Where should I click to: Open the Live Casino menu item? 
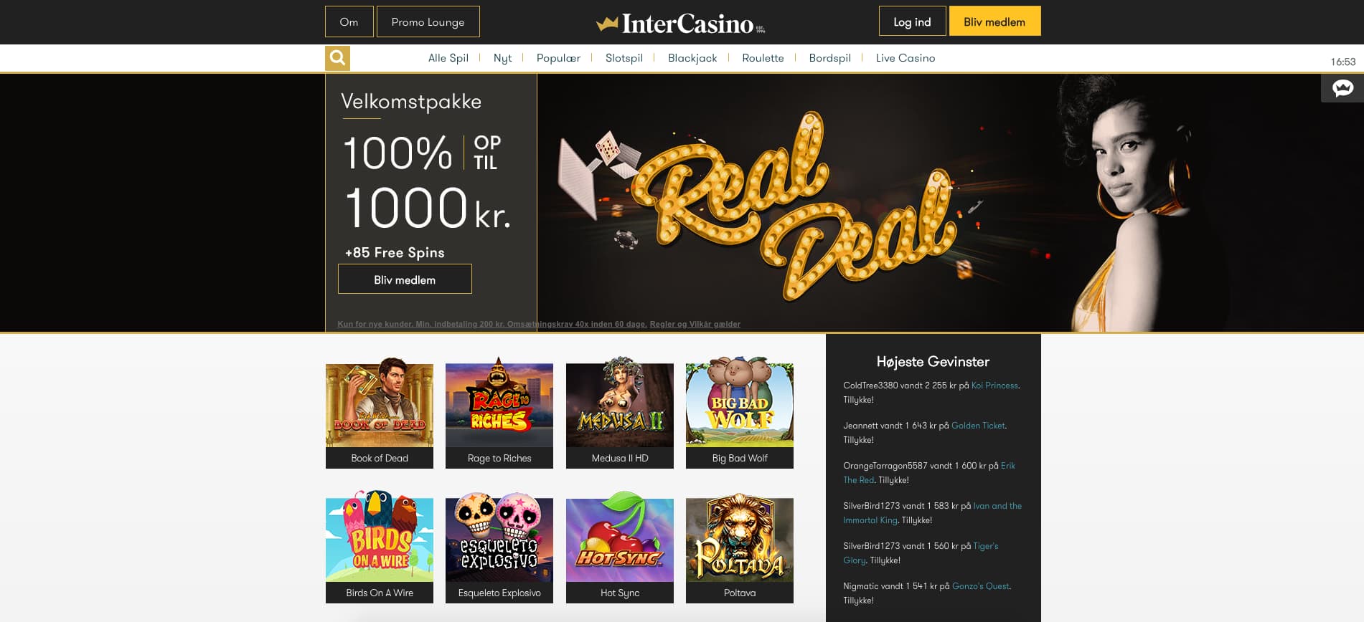pos(906,58)
